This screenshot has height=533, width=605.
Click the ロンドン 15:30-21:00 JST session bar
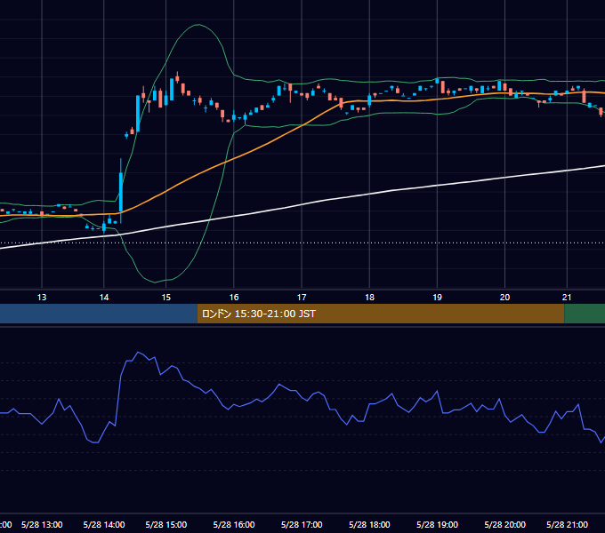click(x=381, y=314)
